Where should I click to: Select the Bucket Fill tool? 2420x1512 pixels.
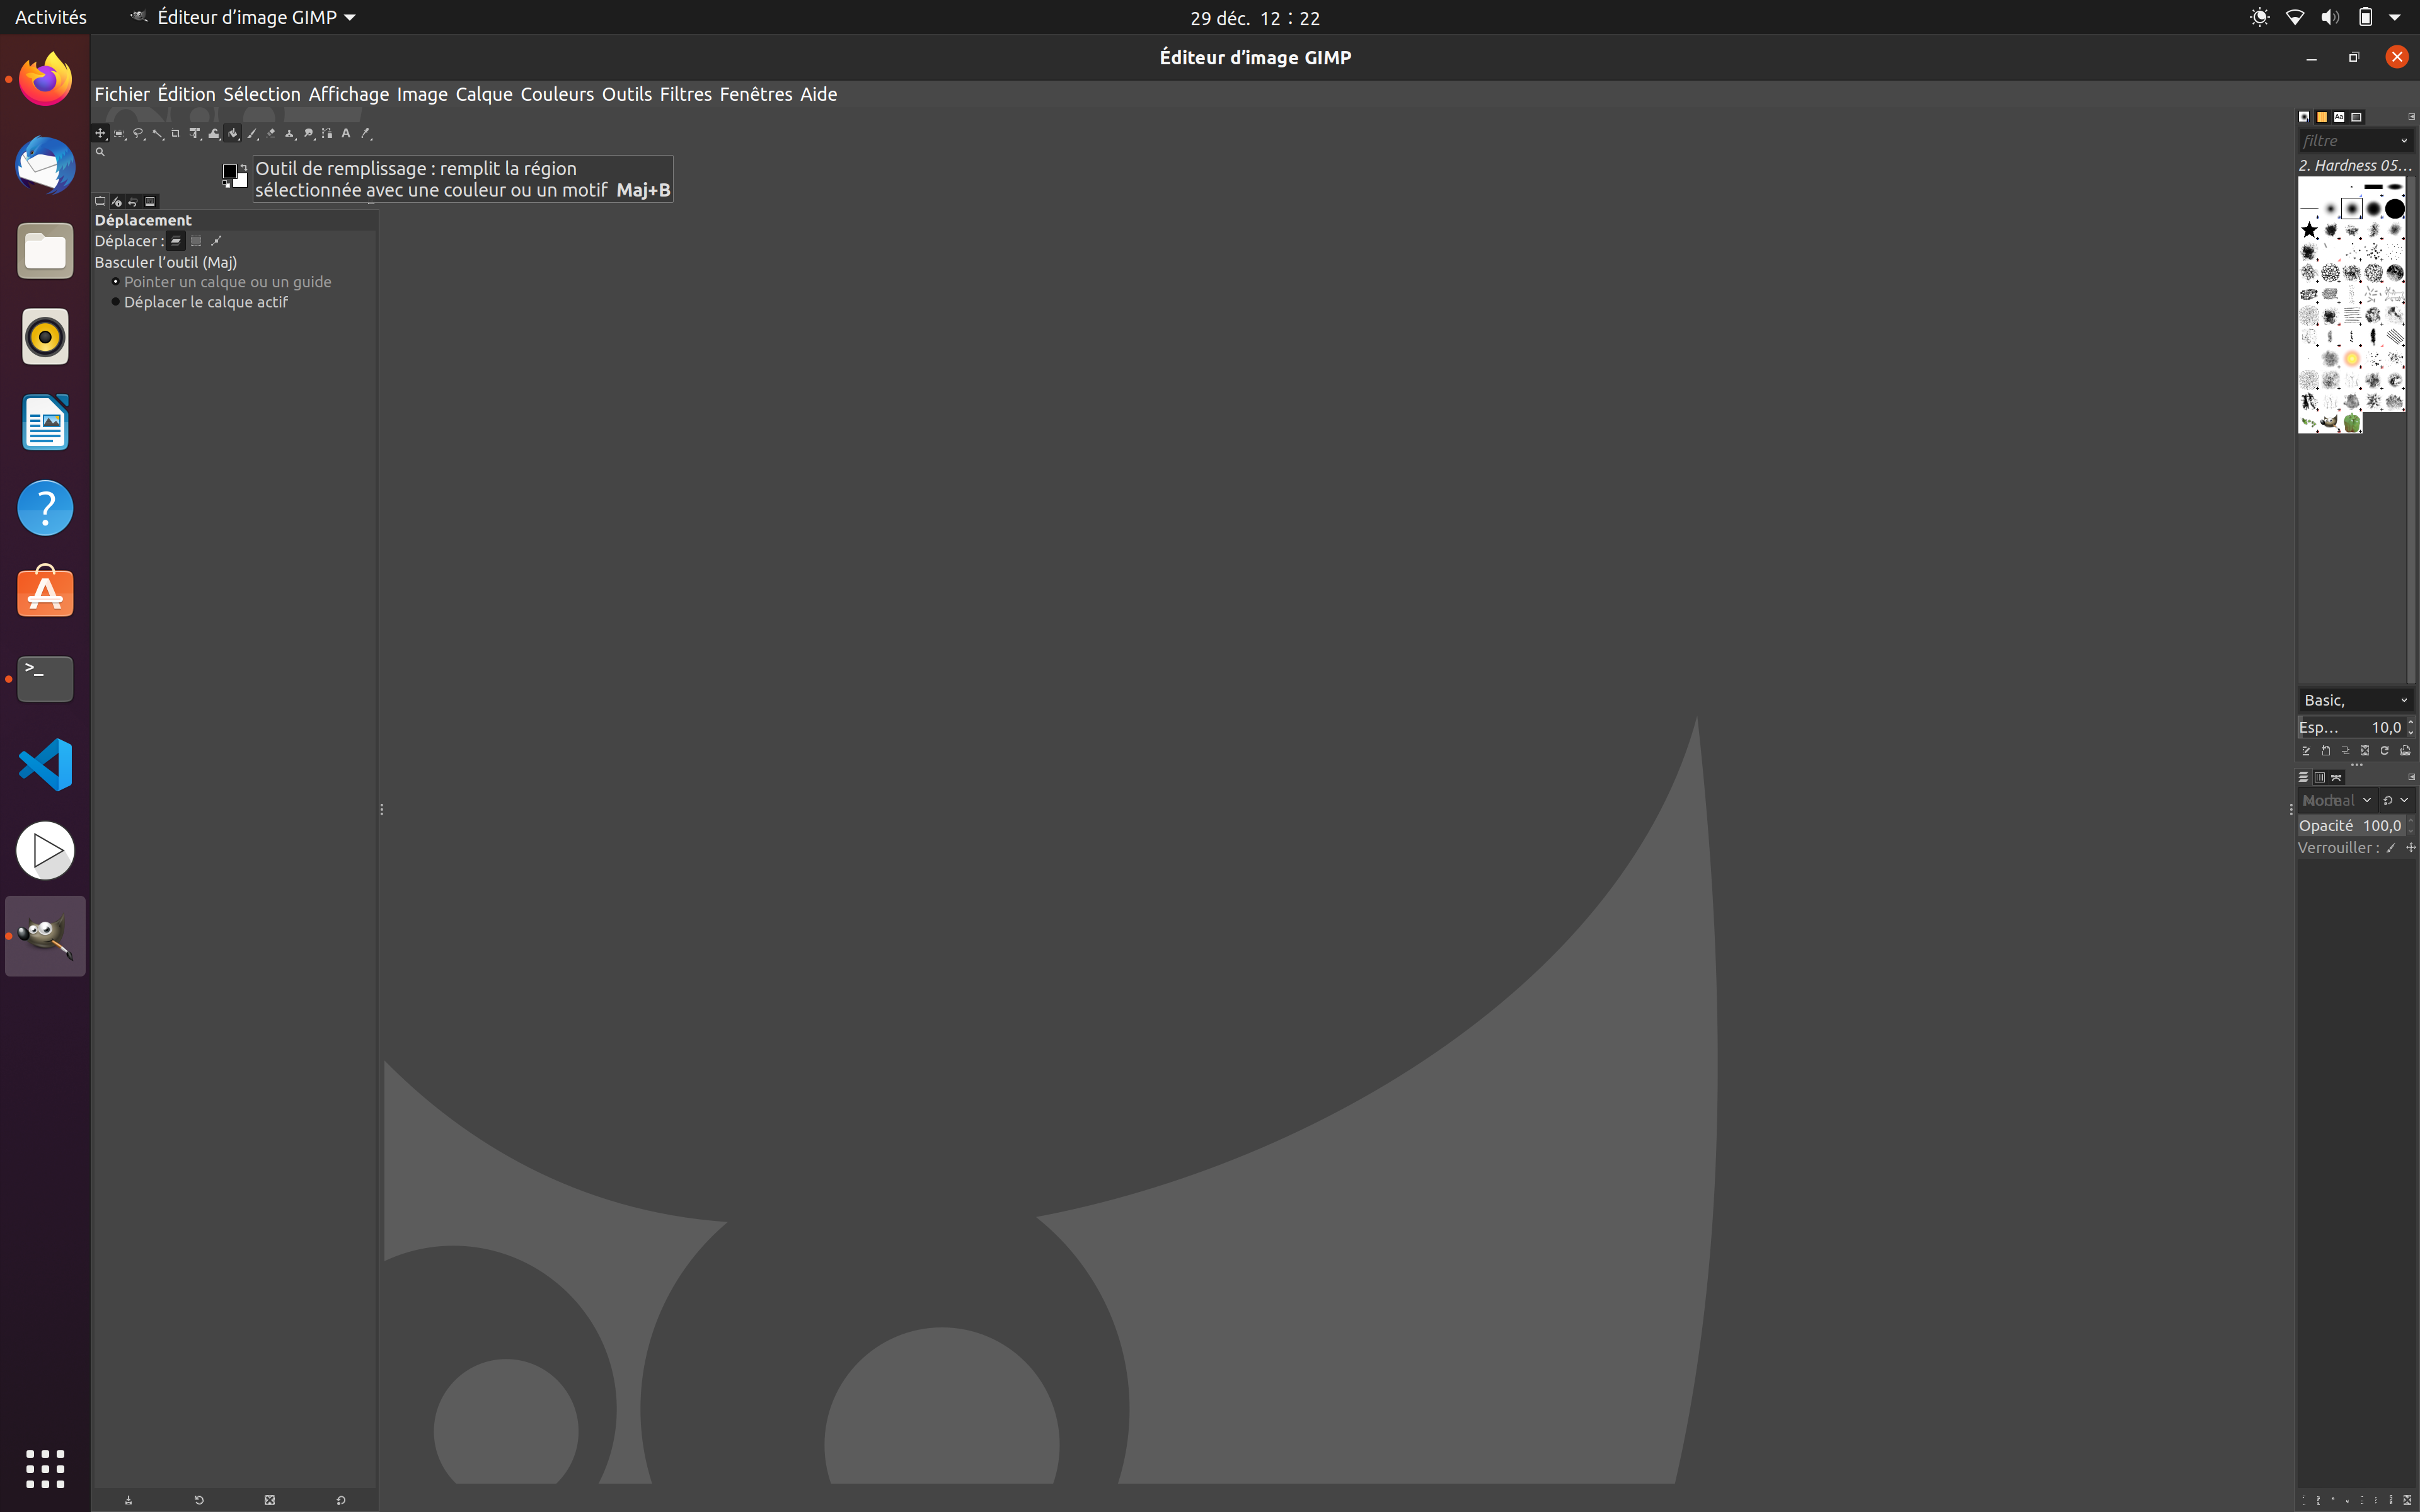point(233,133)
